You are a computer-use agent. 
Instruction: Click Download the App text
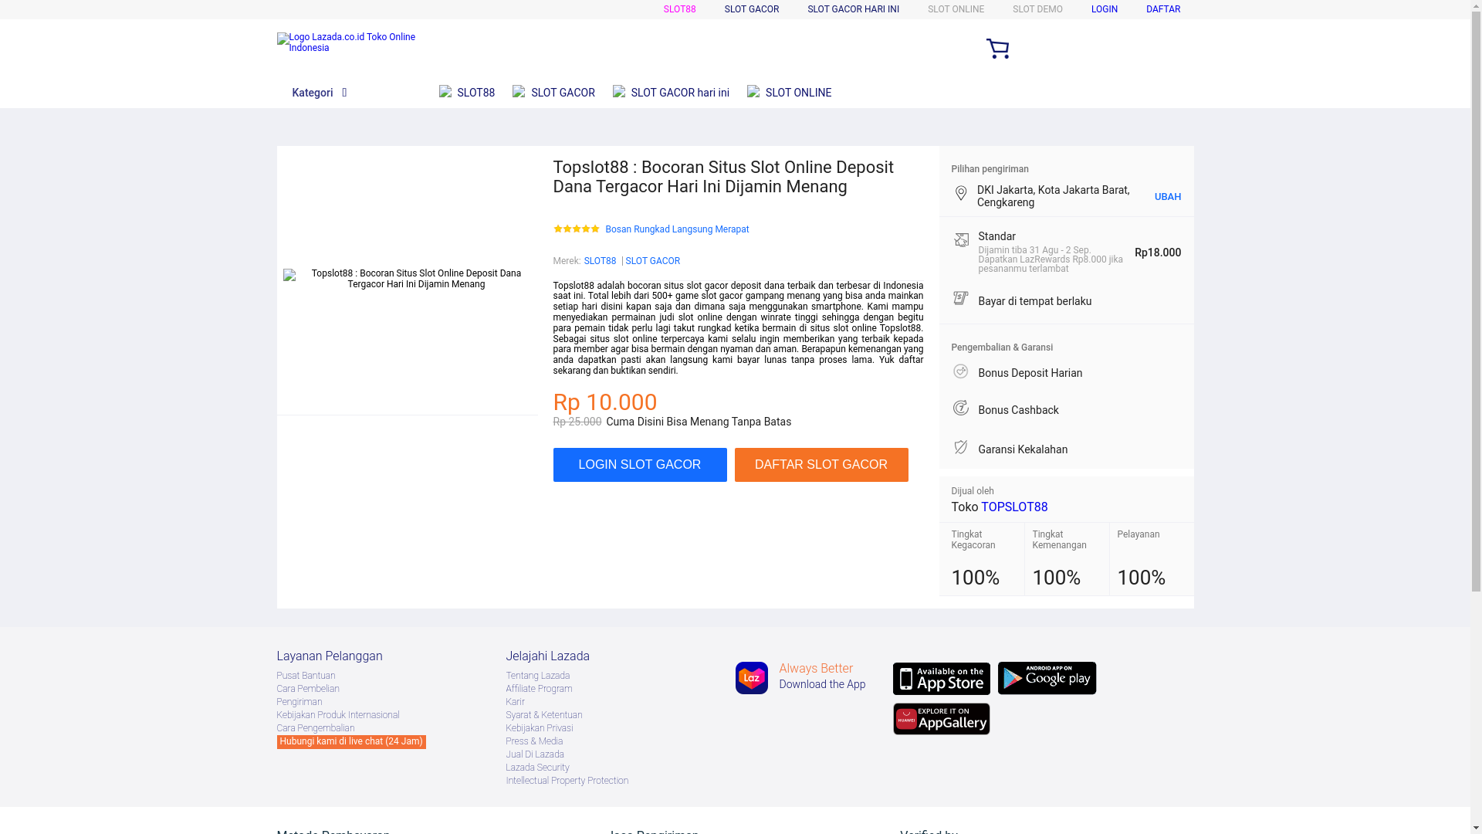(822, 684)
